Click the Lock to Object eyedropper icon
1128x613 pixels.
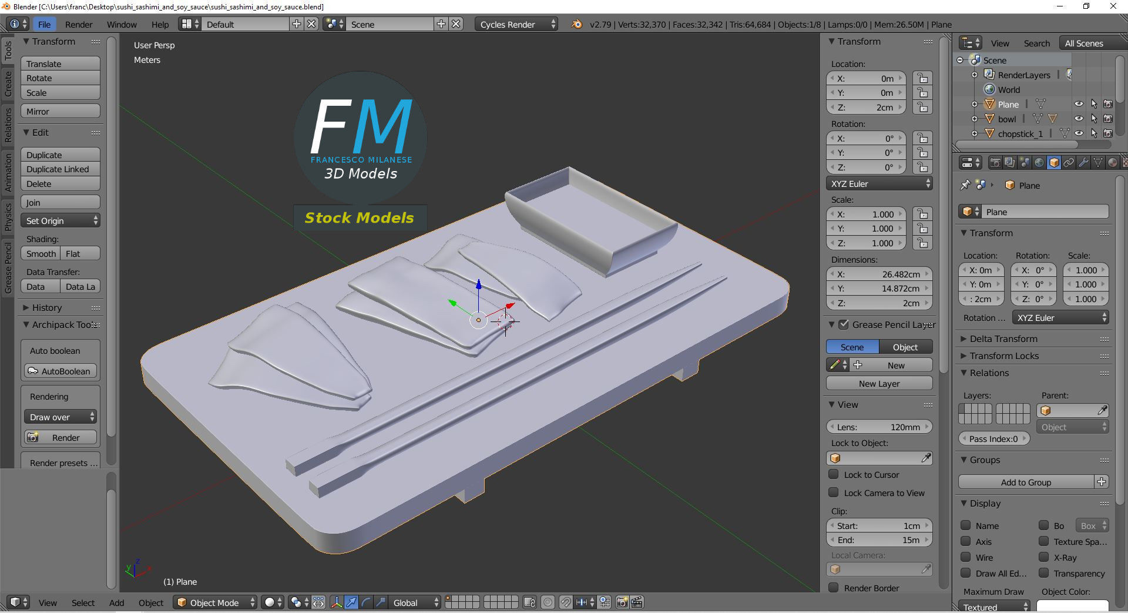tap(926, 458)
